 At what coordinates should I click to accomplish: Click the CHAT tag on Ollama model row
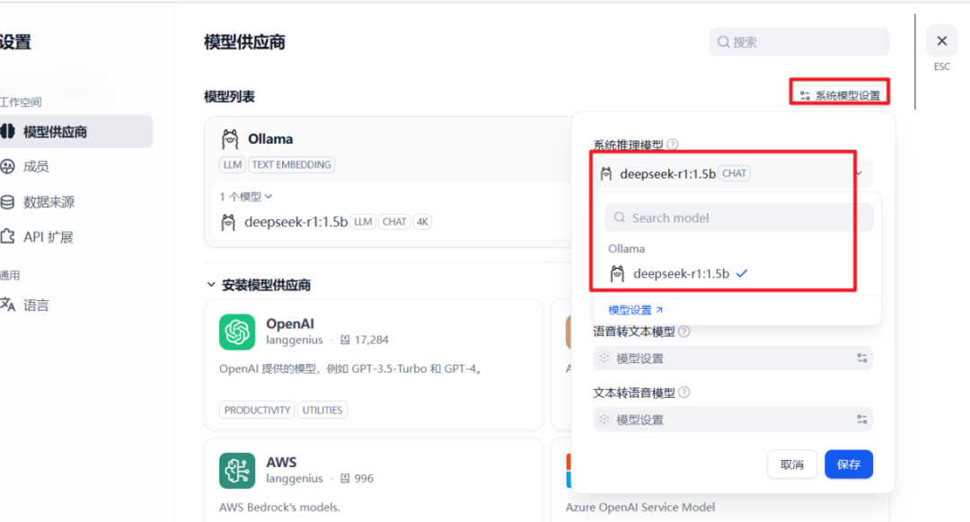tap(394, 221)
